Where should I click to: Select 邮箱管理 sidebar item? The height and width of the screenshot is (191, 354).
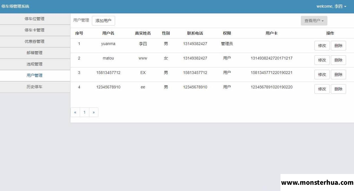pos(34,53)
